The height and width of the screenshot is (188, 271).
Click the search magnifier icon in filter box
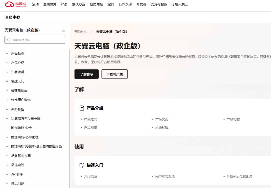(x=9, y=40)
